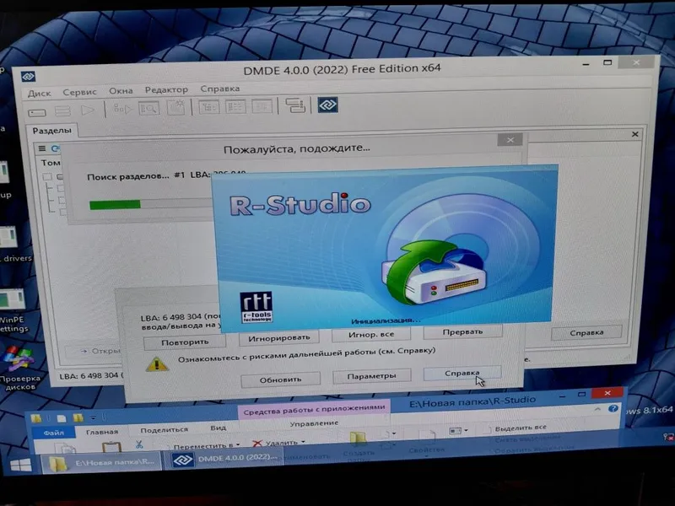Close the Разделы panel with its X
The image size is (675, 506).
635,134
